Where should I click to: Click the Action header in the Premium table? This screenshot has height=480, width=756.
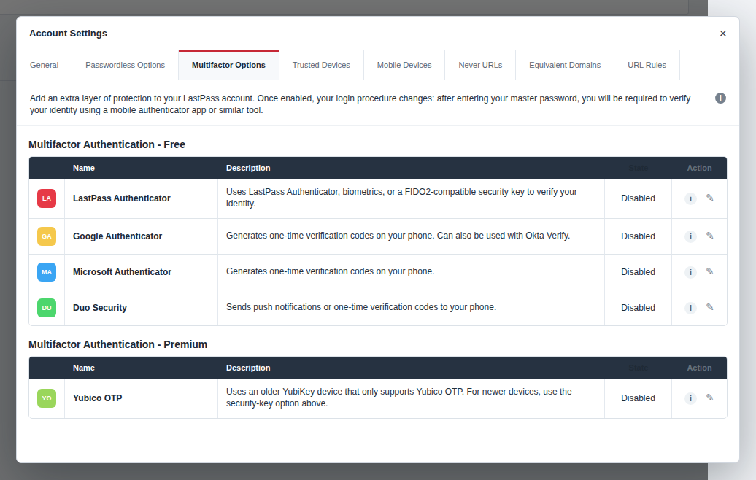(x=699, y=368)
